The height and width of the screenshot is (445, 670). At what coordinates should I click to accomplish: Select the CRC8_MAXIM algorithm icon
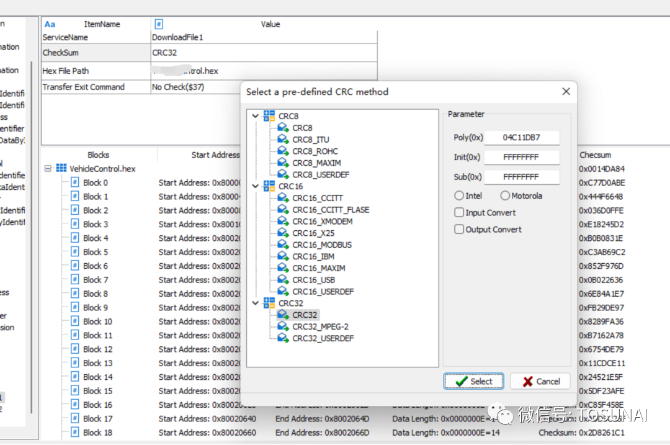coord(282,163)
